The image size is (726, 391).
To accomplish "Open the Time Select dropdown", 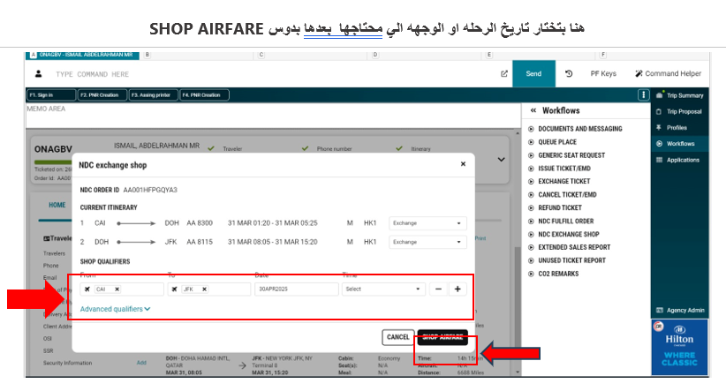I will (x=383, y=289).
